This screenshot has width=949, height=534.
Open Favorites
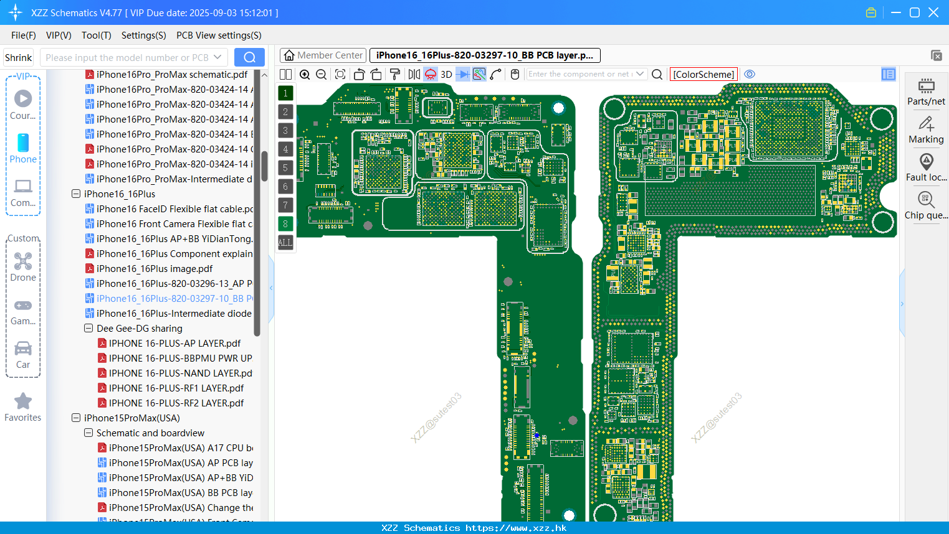23,408
